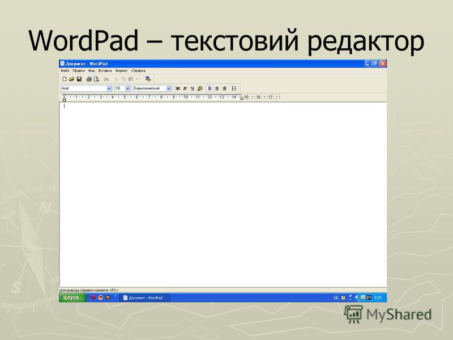Toggle bold formatting (Ж)
The image size is (453, 340).
tap(178, 88)
